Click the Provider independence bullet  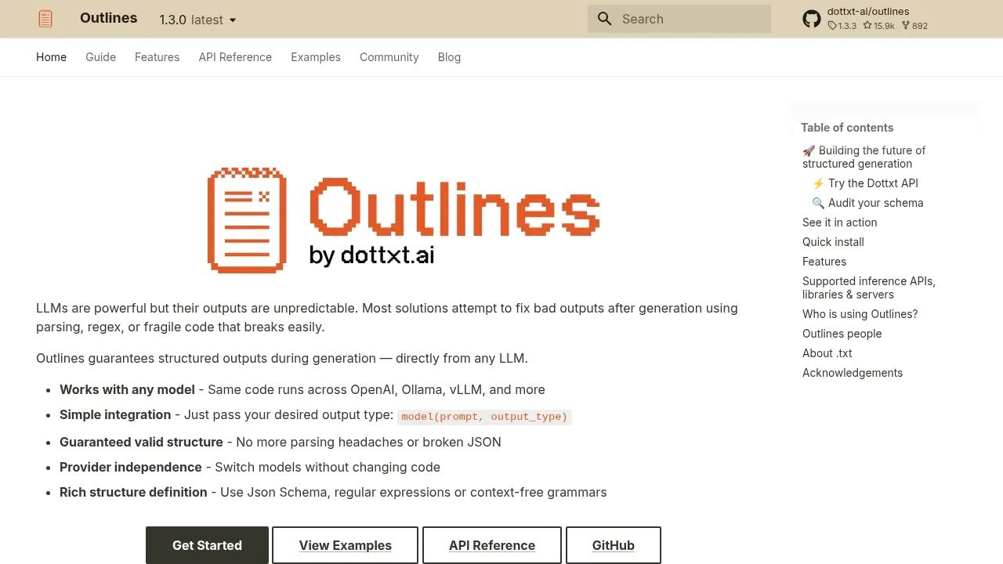click(250, 467)
